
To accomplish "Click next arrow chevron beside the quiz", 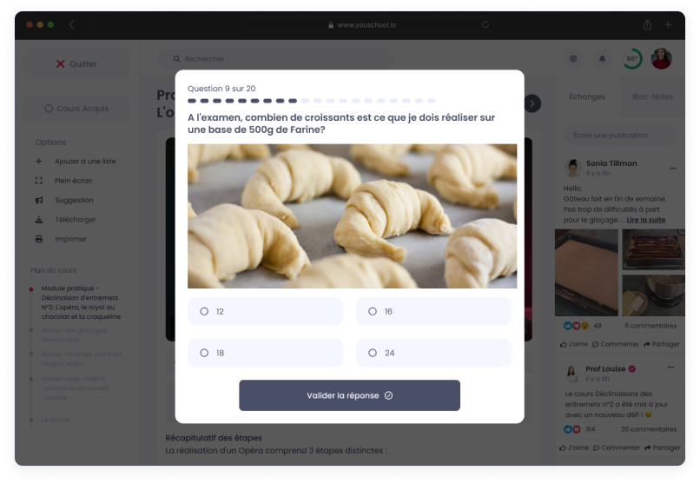I will [x=532, y=103].
